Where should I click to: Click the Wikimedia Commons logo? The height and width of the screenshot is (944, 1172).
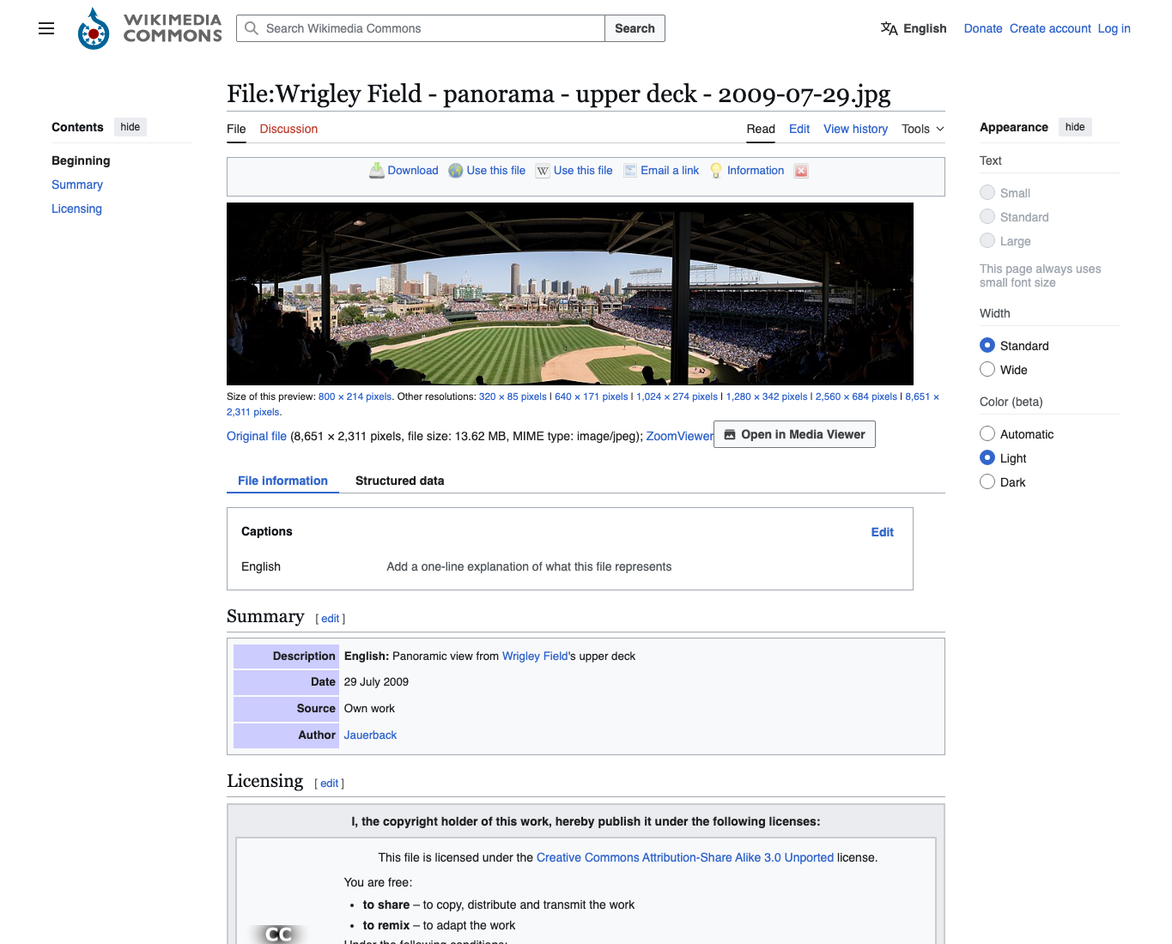(x=149, y=28)
